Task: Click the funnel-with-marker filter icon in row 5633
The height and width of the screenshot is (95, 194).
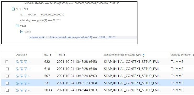Action: (21, 90)
